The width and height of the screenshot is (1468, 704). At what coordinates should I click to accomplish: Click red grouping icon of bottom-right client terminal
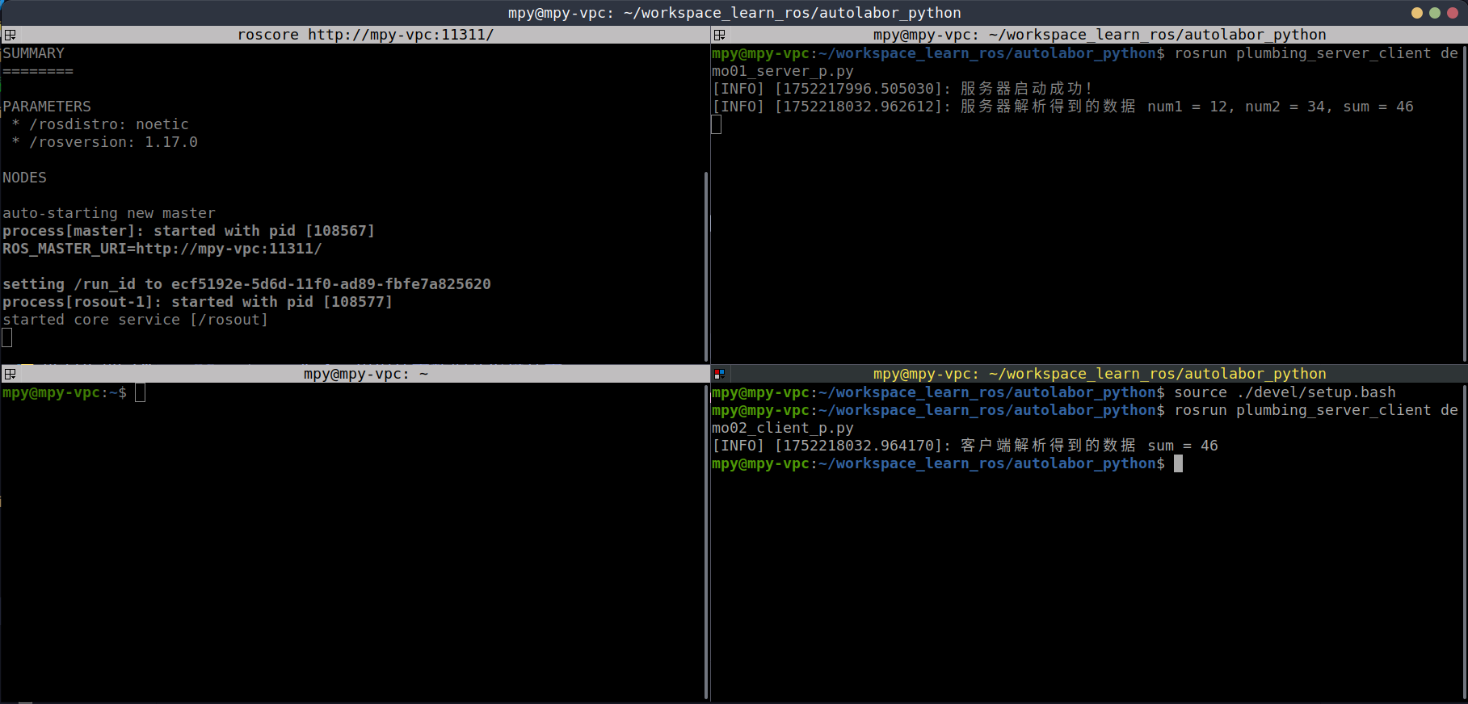tap(719, 374)
